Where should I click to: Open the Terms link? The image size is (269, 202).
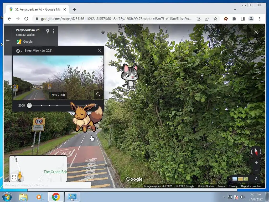(221, 186)
